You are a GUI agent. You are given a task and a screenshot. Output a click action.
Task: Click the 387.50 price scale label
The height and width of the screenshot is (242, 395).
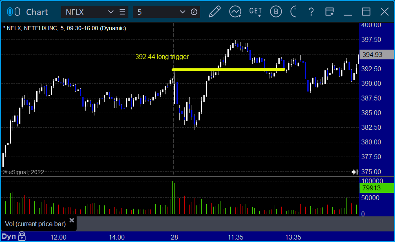371,98
